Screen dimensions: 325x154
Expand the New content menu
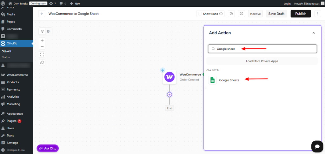(x=75, y=3)
